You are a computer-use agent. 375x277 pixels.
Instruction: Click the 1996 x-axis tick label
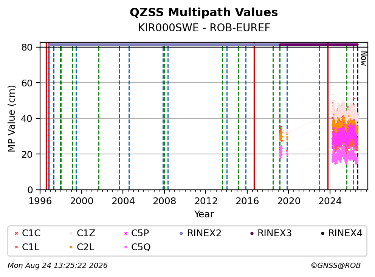pos(40,201)
